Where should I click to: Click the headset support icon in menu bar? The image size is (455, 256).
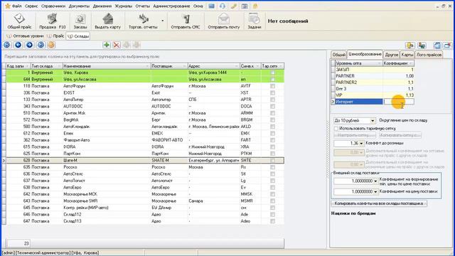coord(223,6)
